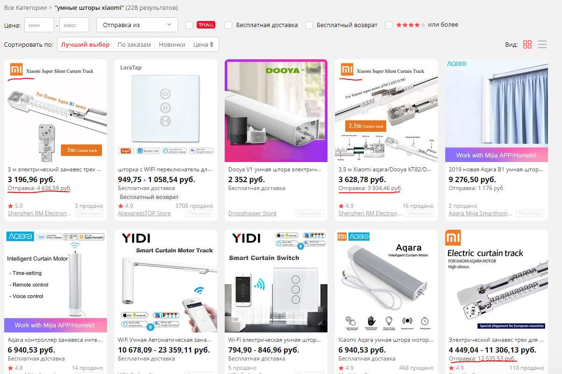562x374 pixels.
Task: Click the price sort arrows icon
Action: (212, 44)
